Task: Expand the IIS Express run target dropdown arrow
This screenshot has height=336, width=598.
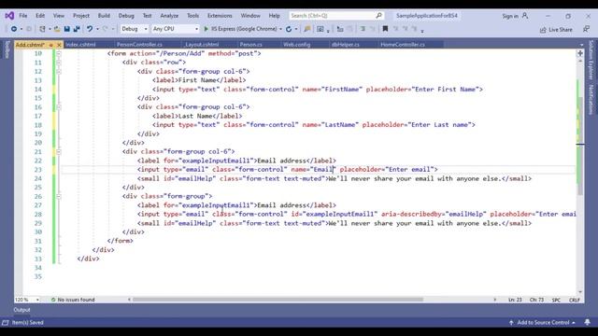Action: pyautogui.click(x=280, y=29)
